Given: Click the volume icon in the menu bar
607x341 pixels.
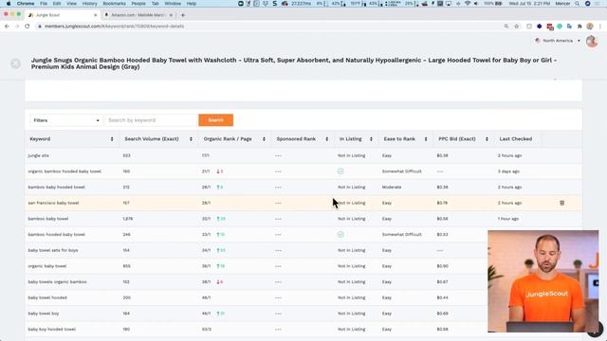Looking at the screenshot, I should click(x=476, y=4).
